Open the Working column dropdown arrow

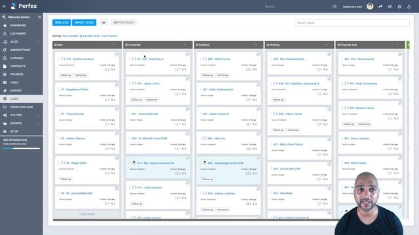click(327, 45)
